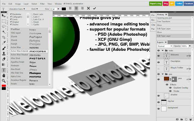The image size is (194, 121).
Task: Cancel text edit with X icon
Action: click(88, 8)
